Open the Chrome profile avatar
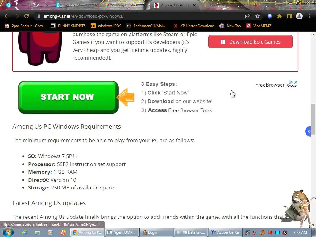 pos(299,16)
